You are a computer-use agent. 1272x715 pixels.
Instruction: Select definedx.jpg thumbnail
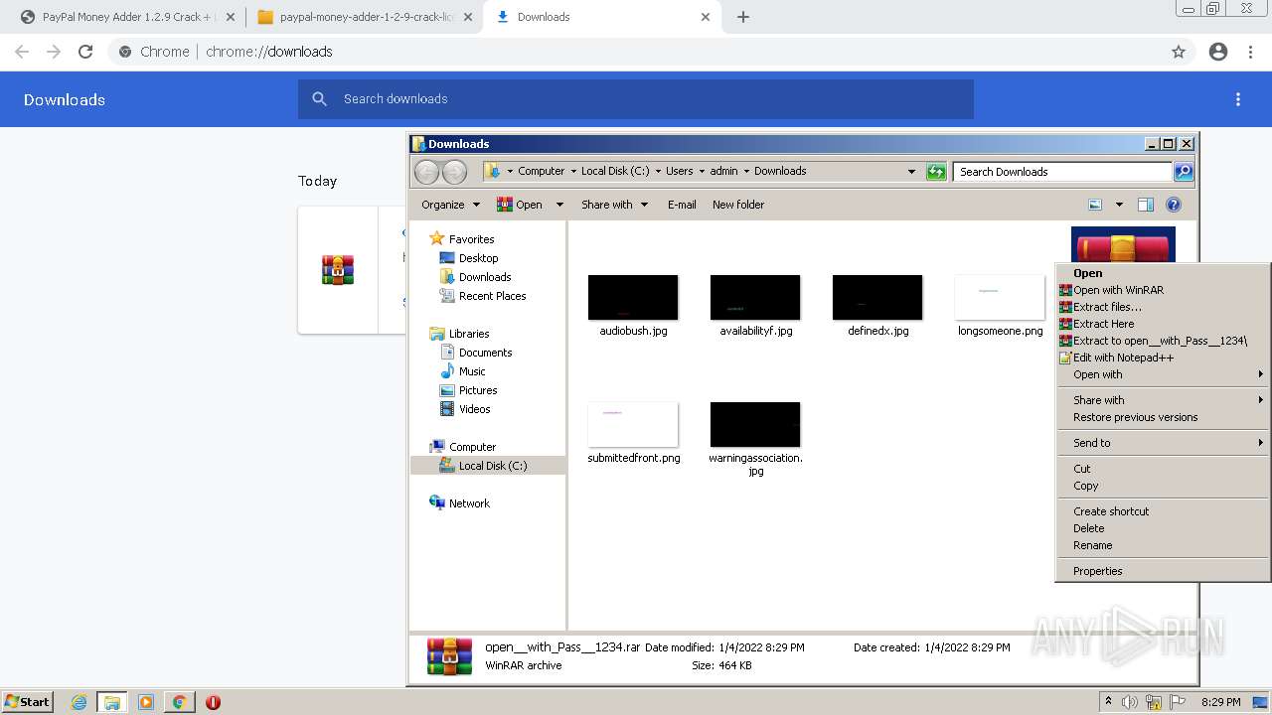(877, 298)
